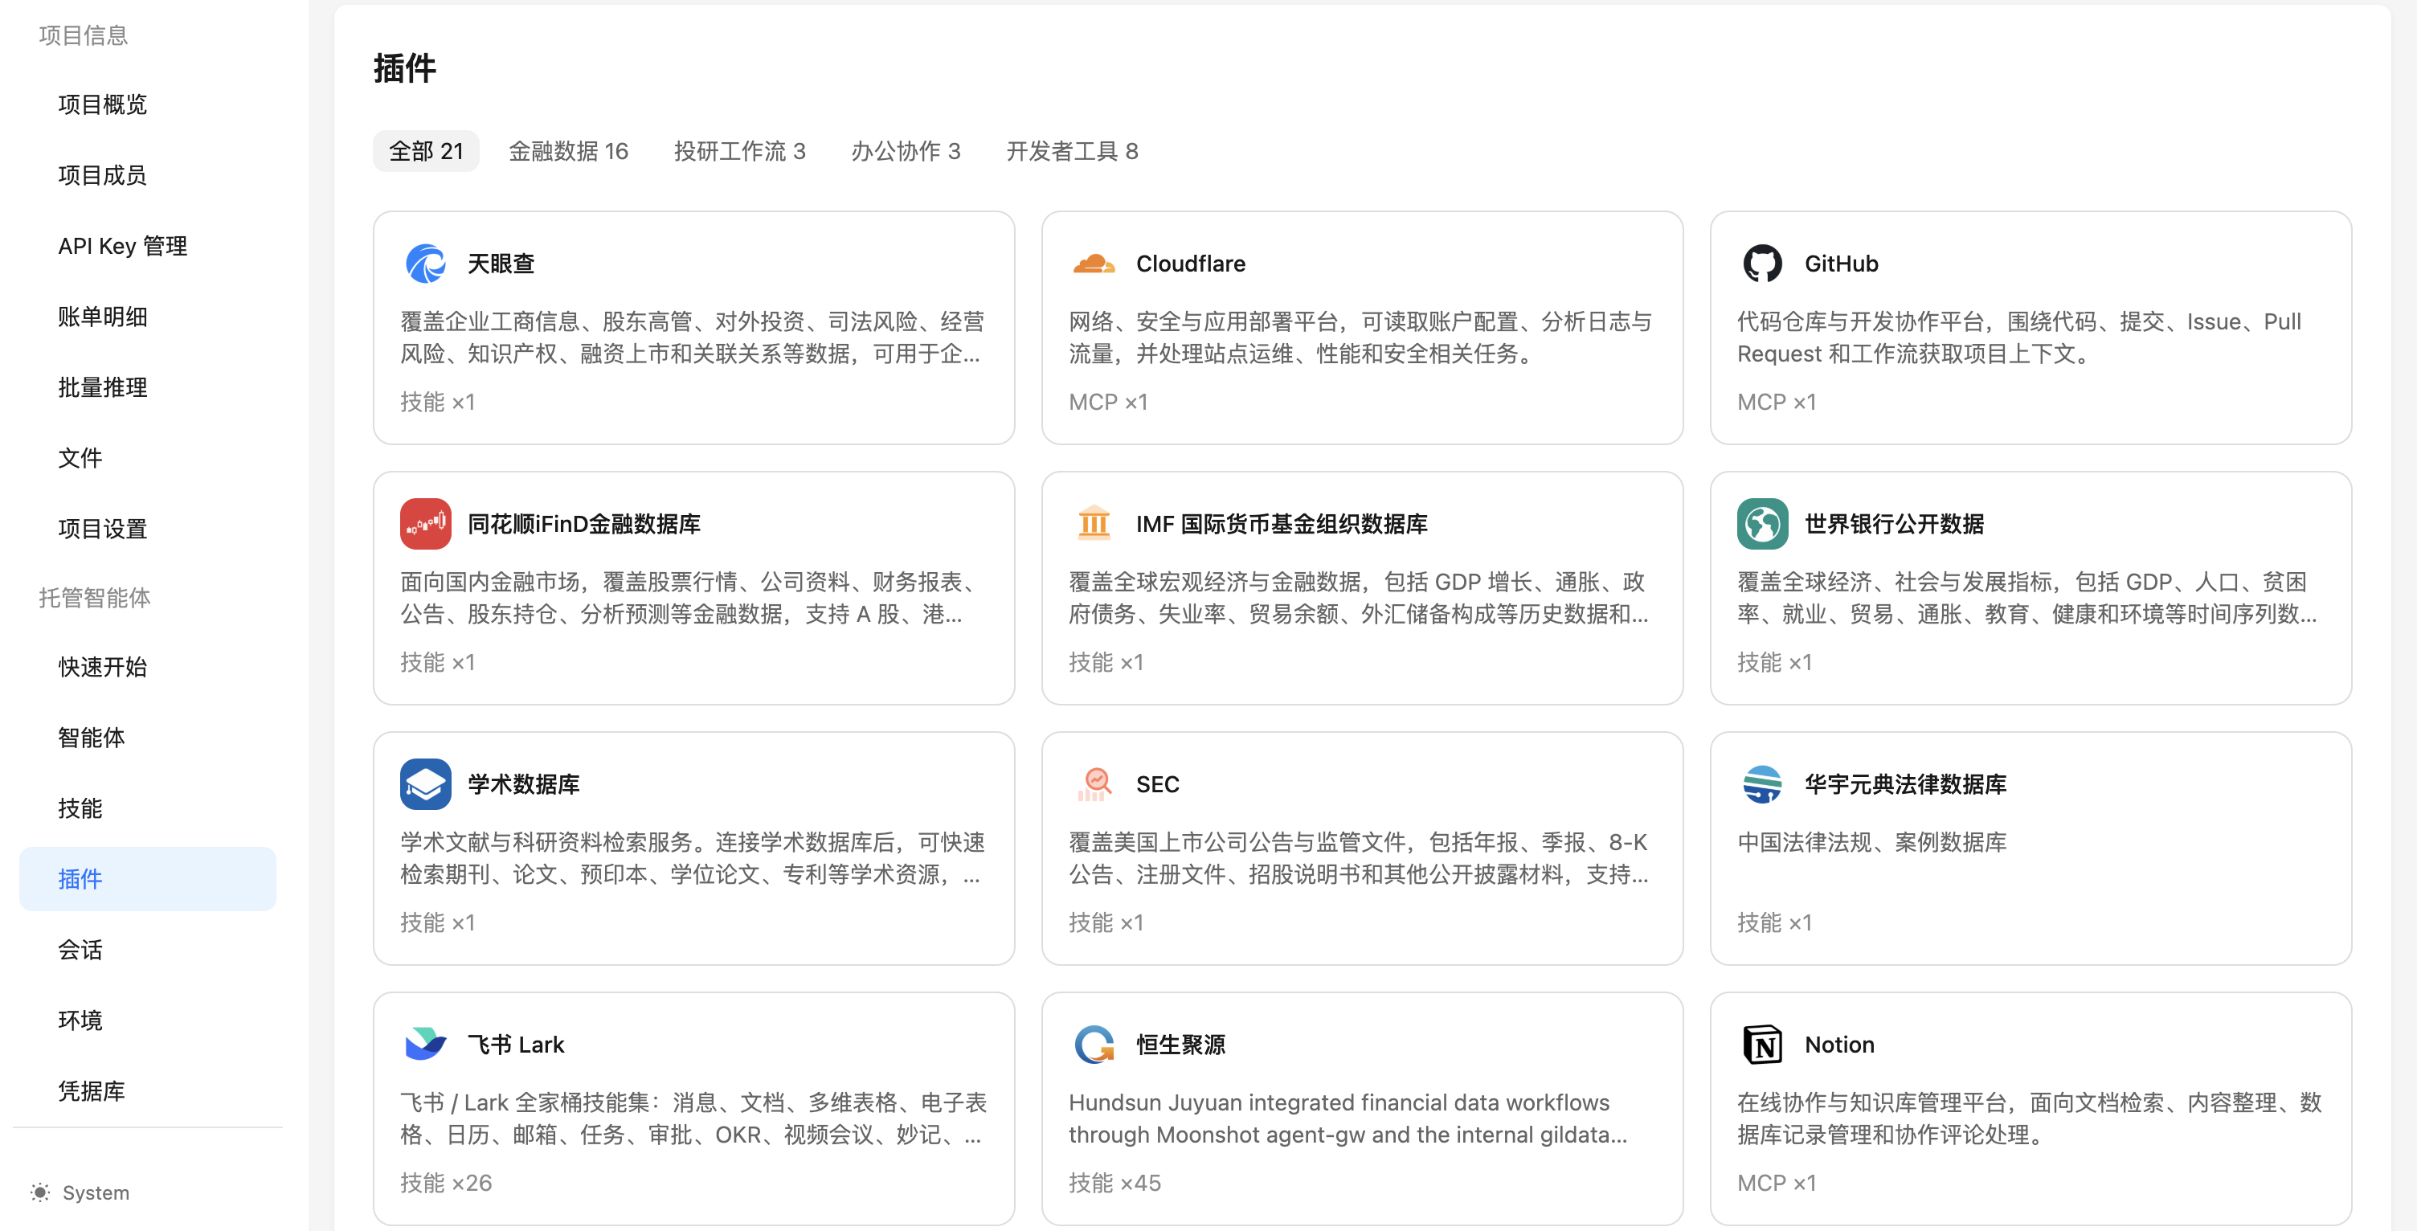Viewport: 2417px width, 1231px height.
Task: Open API Key 管理 page
Action: pos(147,246)
